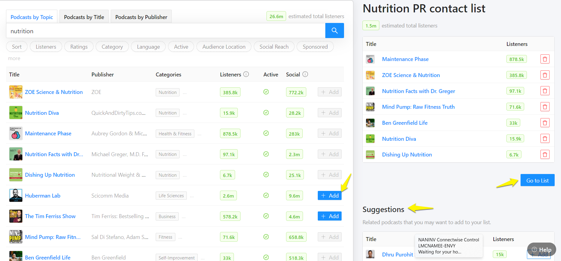561x261 pixels.
Task: Click the Social column info icon
Action: tap(305, 74)
